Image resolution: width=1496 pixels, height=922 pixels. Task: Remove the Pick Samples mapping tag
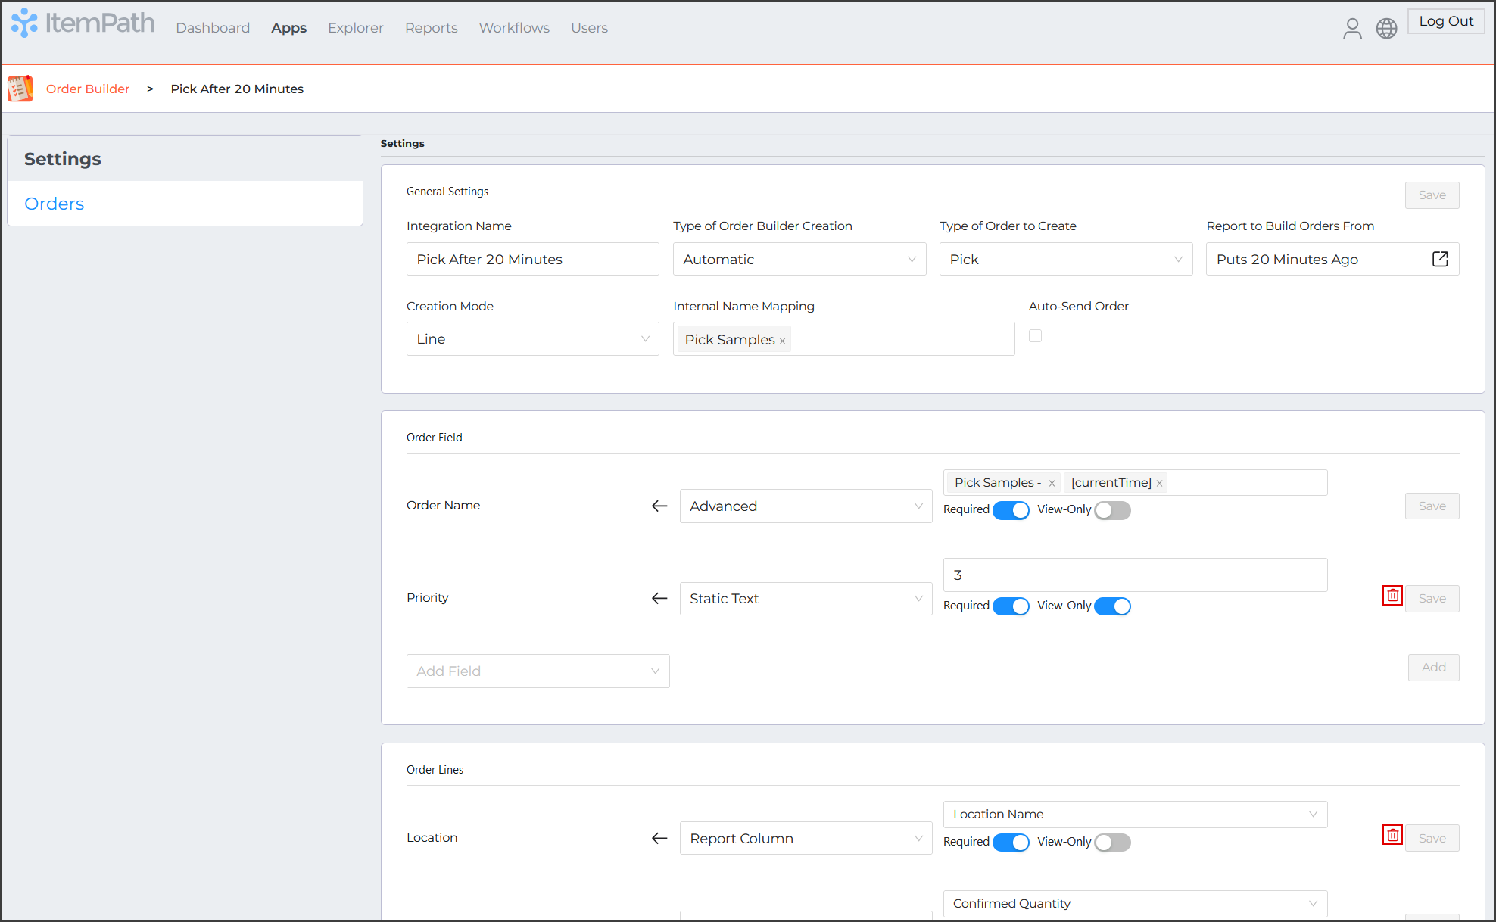click(x=782, y=341)
